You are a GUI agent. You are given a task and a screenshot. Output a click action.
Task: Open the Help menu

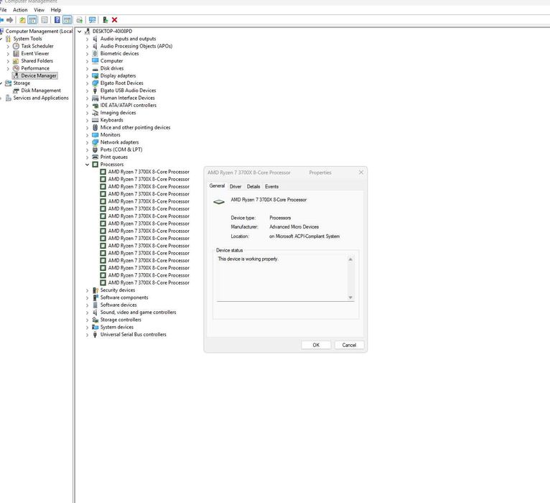pyautogui.click(x=56, y=10)
